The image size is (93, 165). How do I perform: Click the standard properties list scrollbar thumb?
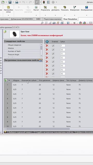point(41,48)
